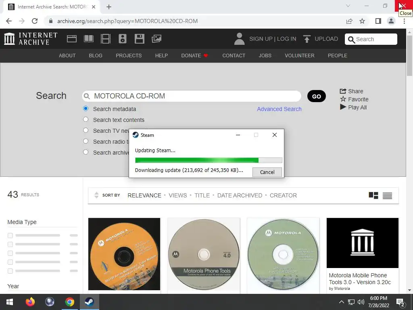This screenshot has height=310, width=413.
Task: Open the Chrome tab search chevron
Action: [348, 6]
